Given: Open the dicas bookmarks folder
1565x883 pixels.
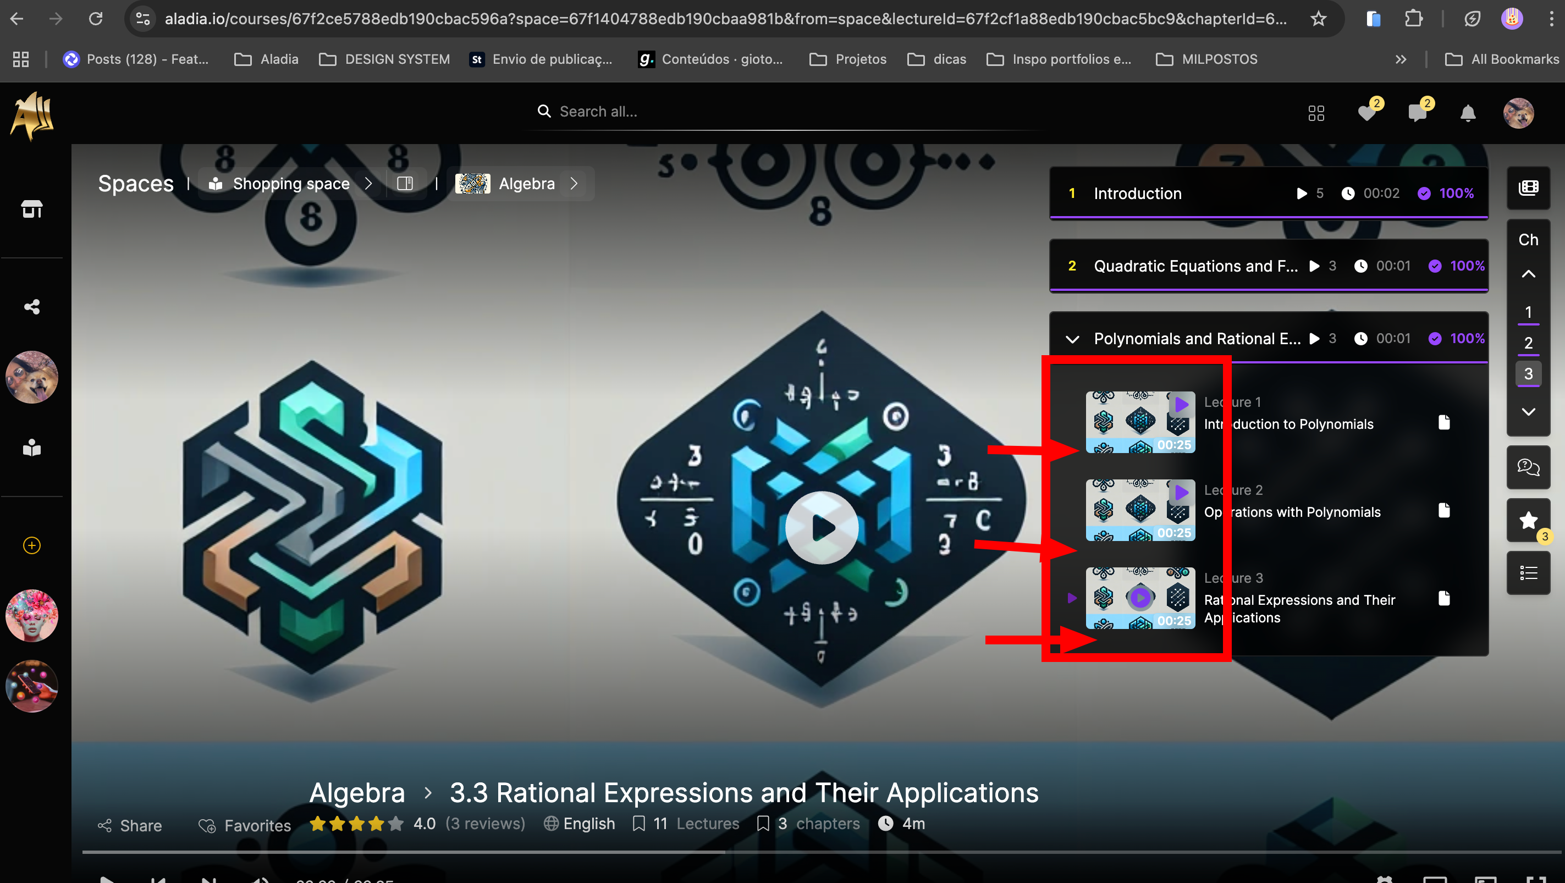Looking at the screenshot, I should (x=937, y=59).
